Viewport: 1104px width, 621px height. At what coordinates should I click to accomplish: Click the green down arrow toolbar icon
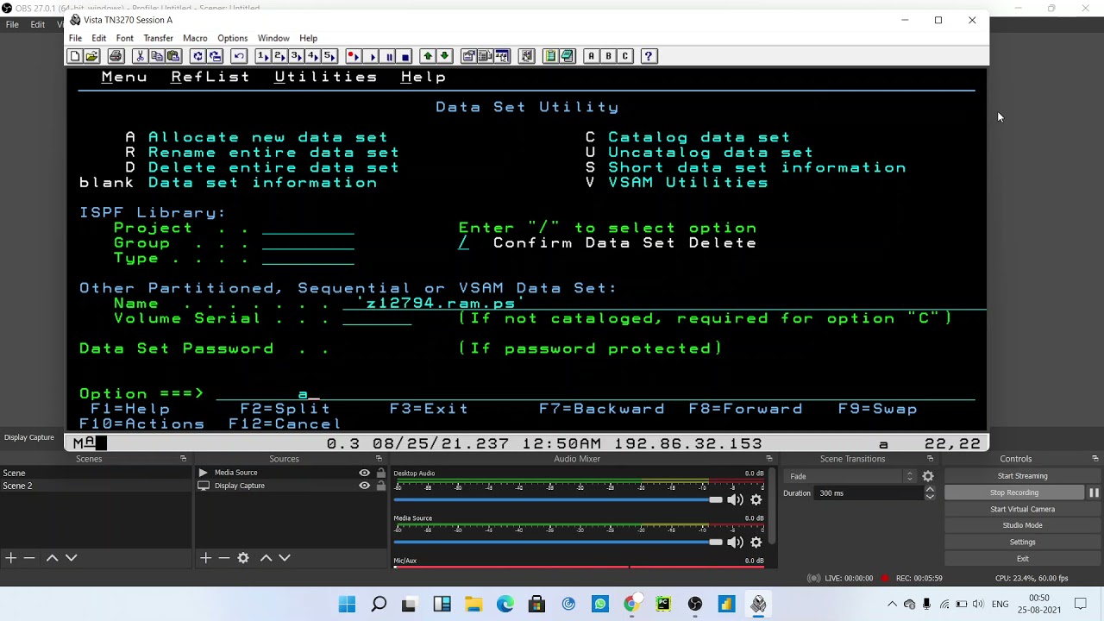(444, 56)
